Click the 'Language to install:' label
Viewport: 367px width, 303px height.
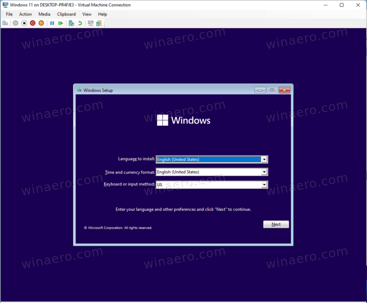[x=136, y=159]
